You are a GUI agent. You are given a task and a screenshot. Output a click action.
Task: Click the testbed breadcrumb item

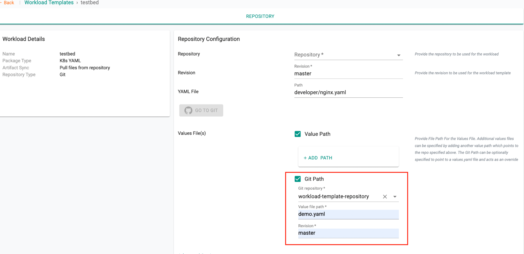[90, 3]
